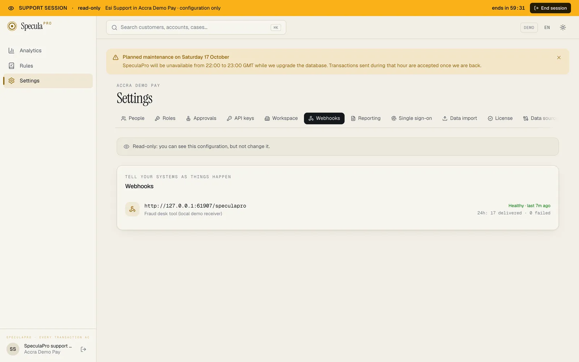Open the Data import tab
The image size is (579, 362).
click(x=460, y=118)
